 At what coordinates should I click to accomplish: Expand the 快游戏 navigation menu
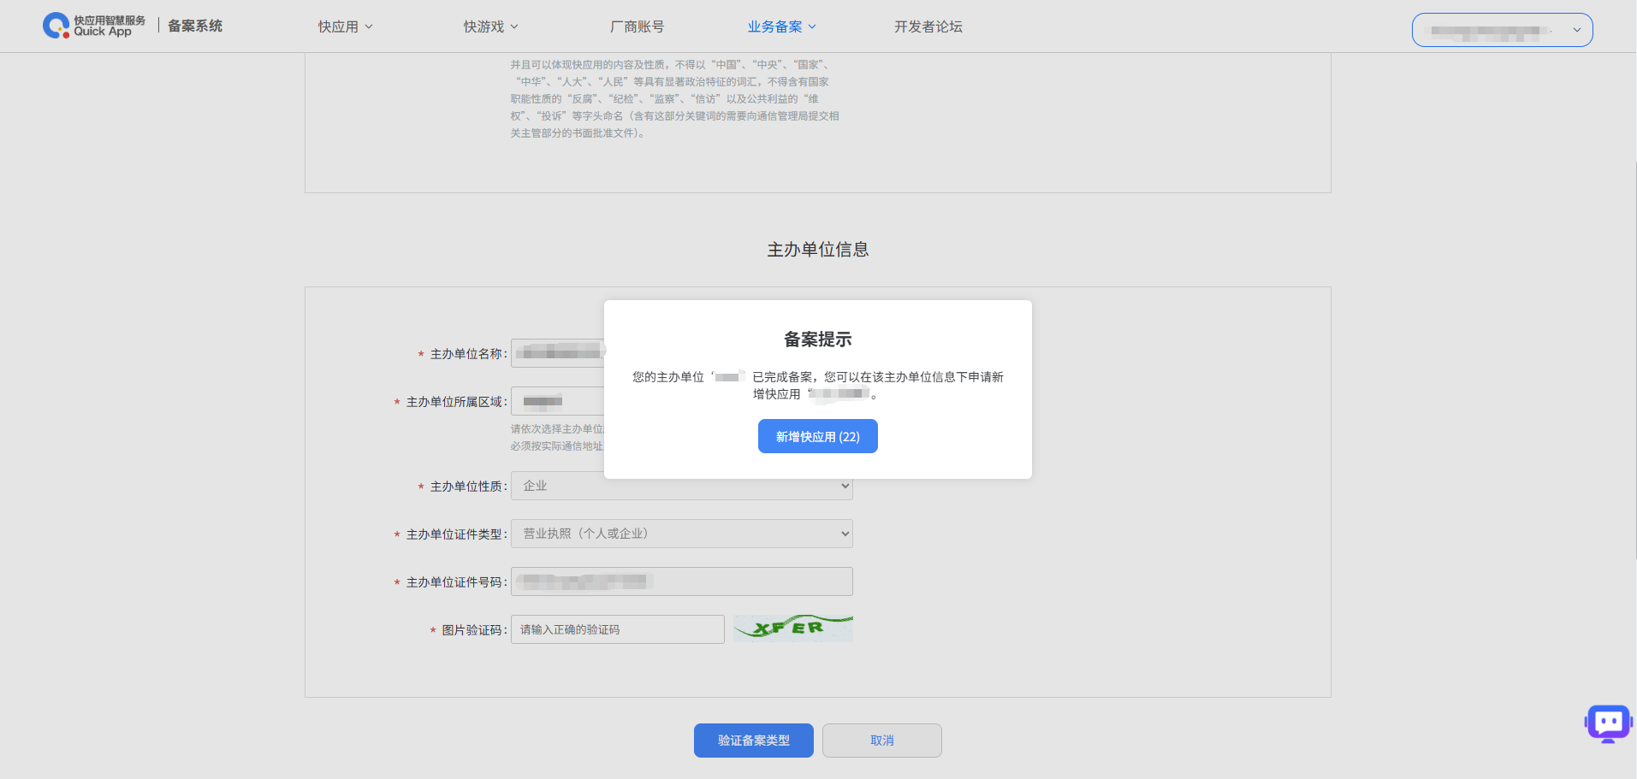pyautogui.click(x=490, y=27)
